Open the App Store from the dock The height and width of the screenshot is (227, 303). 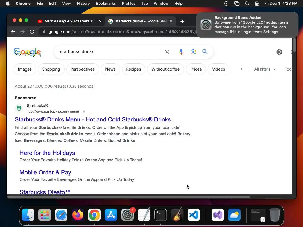pyautogui.click(x=111, y=215)
